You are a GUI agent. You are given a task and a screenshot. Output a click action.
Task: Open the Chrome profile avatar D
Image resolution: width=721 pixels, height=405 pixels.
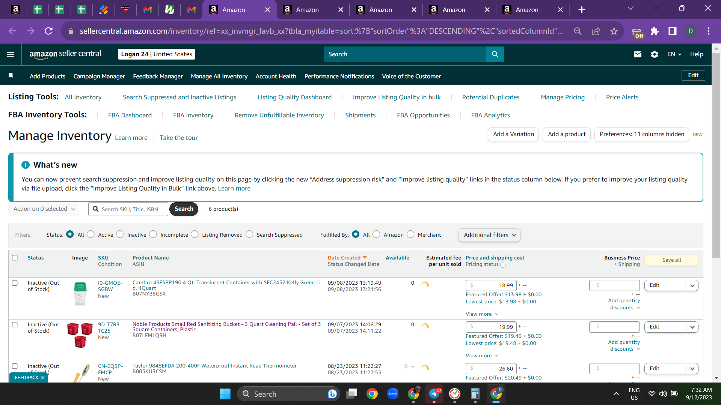click(691, 31)
